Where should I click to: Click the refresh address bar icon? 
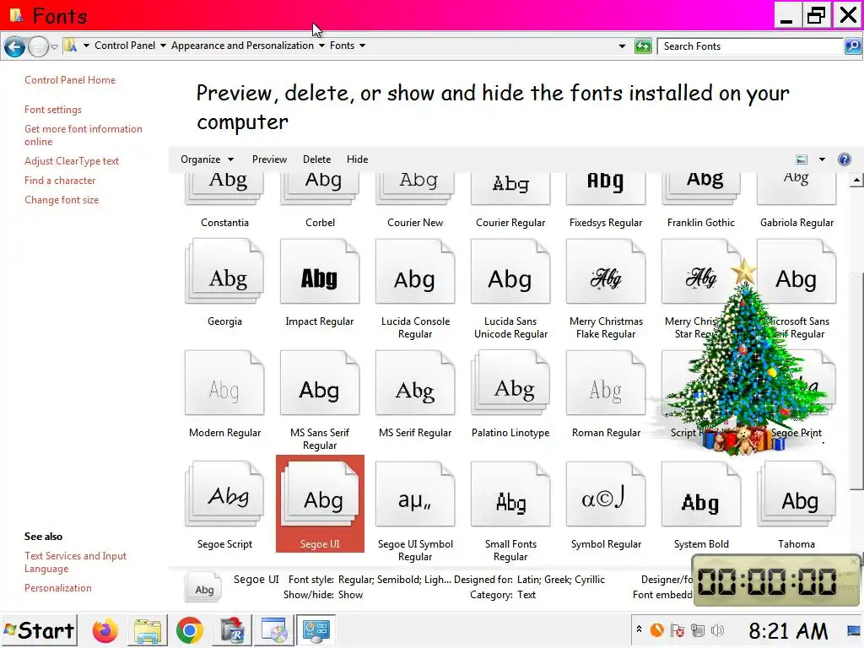click(x=643, y=46)
